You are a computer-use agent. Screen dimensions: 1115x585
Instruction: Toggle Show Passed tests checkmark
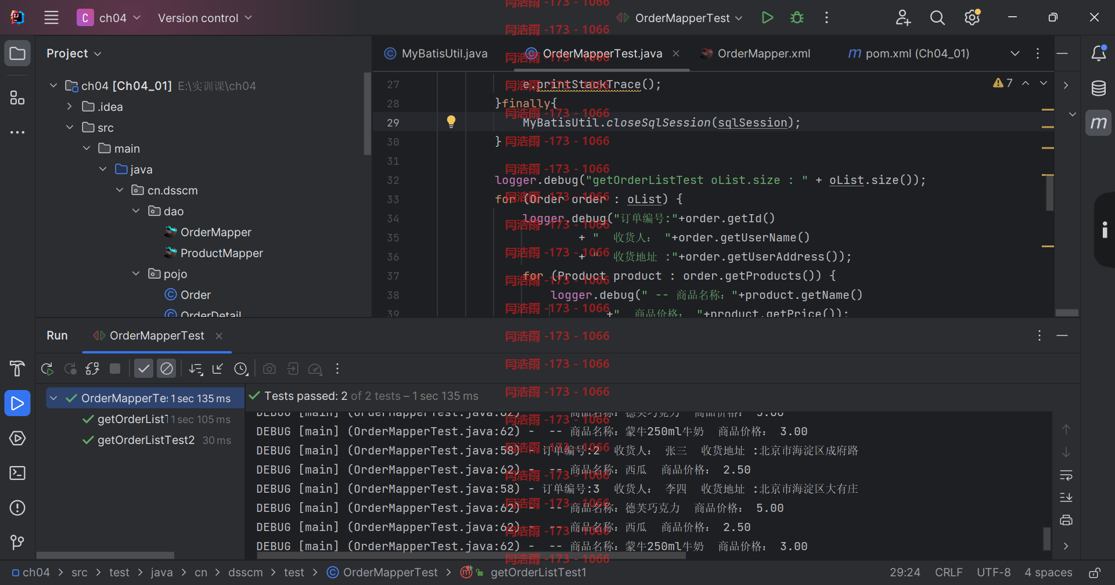click(144, 369)
